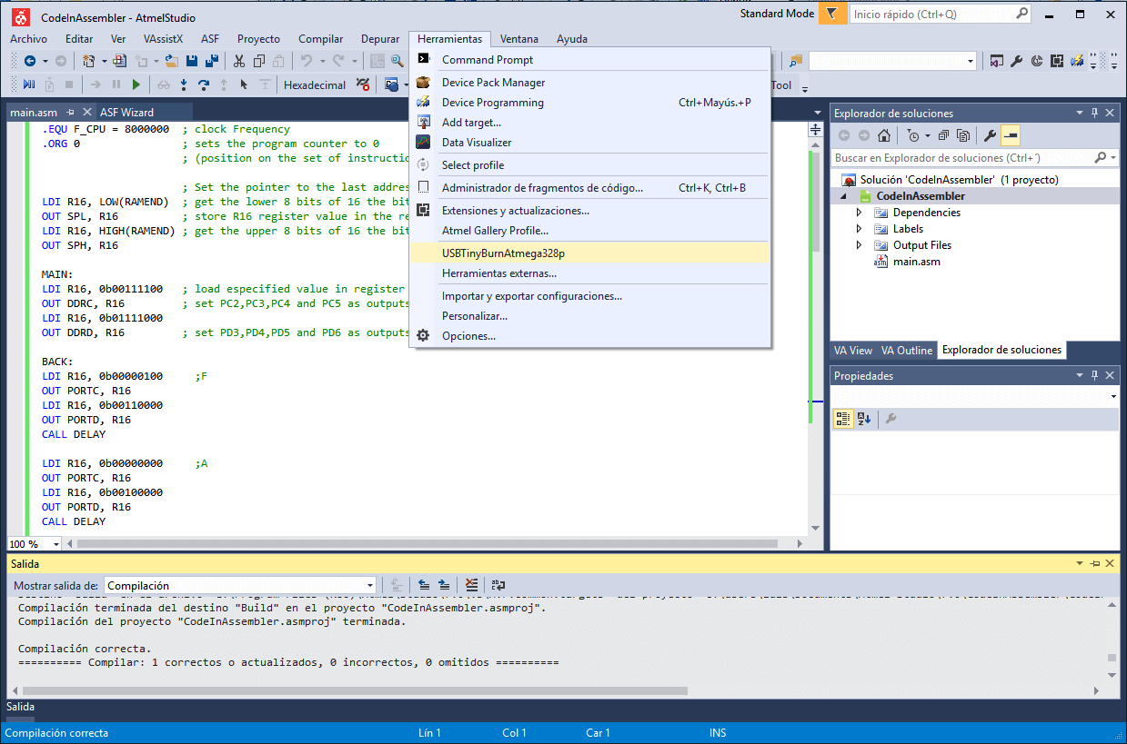Expand the Labels node
The height and width of the screenshot is (744, 1127).
(x=859, y=229)
